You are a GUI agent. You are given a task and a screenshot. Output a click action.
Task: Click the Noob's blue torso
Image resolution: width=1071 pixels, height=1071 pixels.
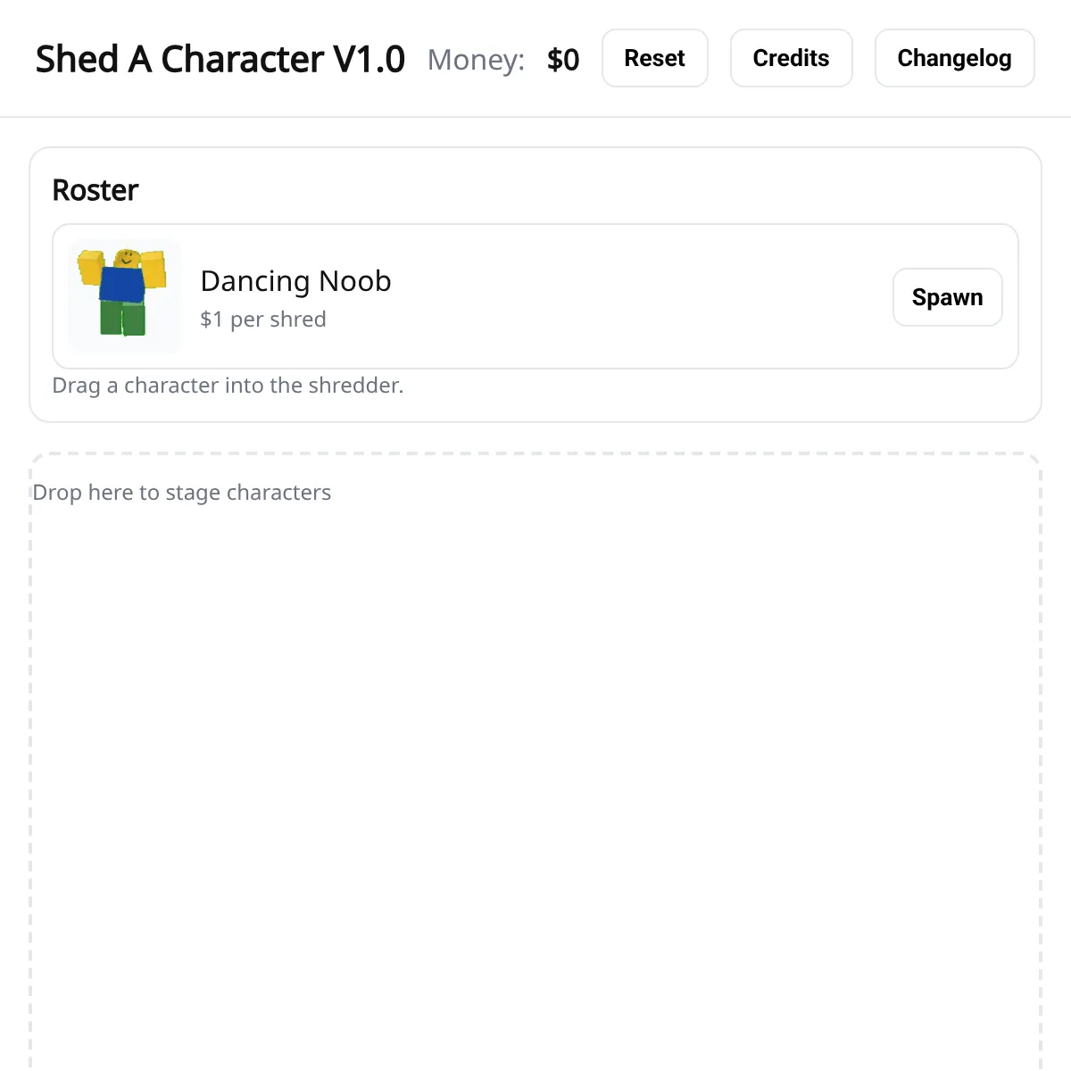click(122, 285)
